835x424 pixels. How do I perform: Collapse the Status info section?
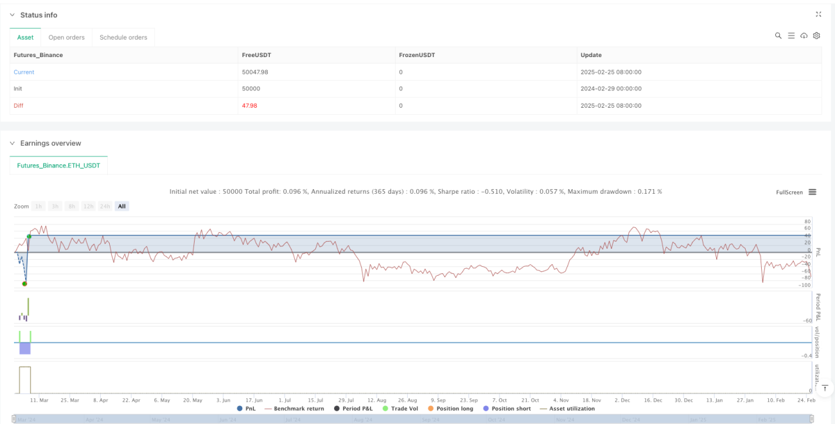point(12,15)
